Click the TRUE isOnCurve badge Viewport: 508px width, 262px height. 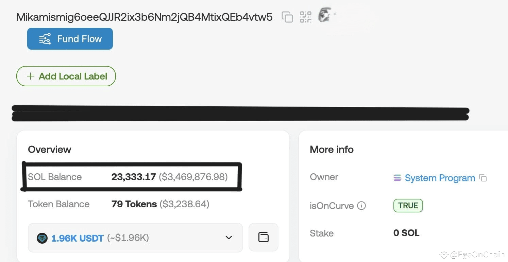click(408, 206)
